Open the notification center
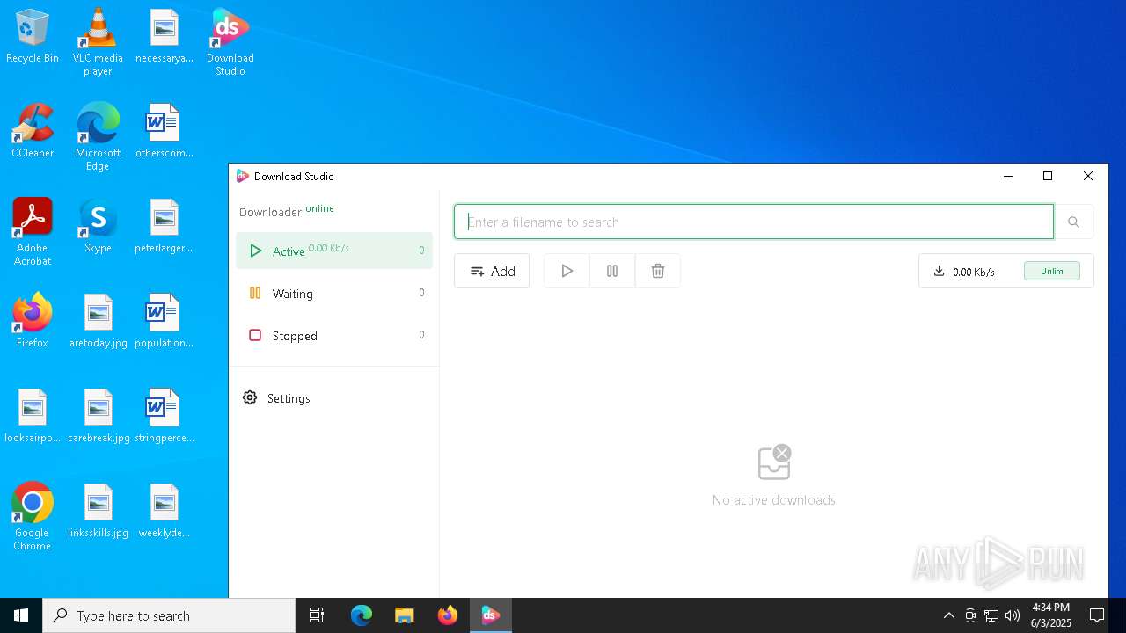 (1097, 615)
